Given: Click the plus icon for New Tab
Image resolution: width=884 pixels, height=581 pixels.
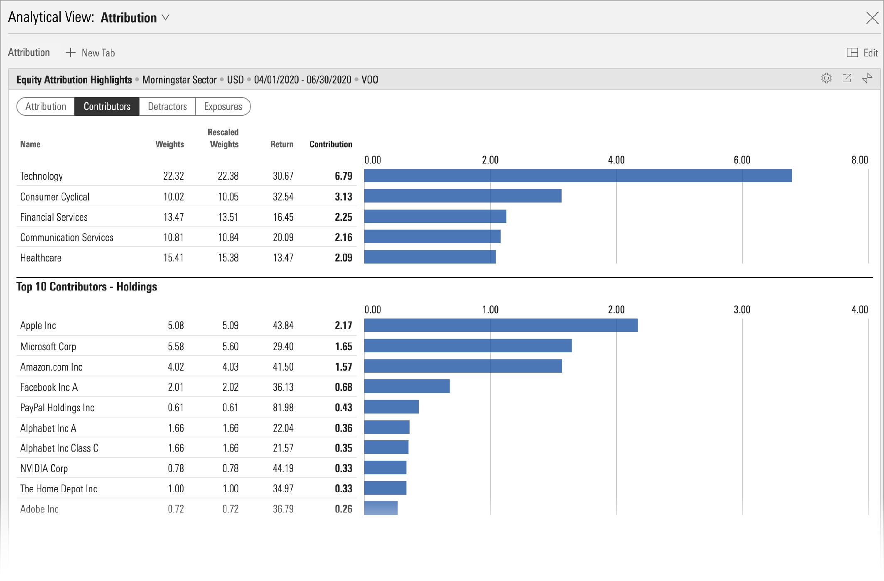Looking at the screenshot, I should [71, 53].
